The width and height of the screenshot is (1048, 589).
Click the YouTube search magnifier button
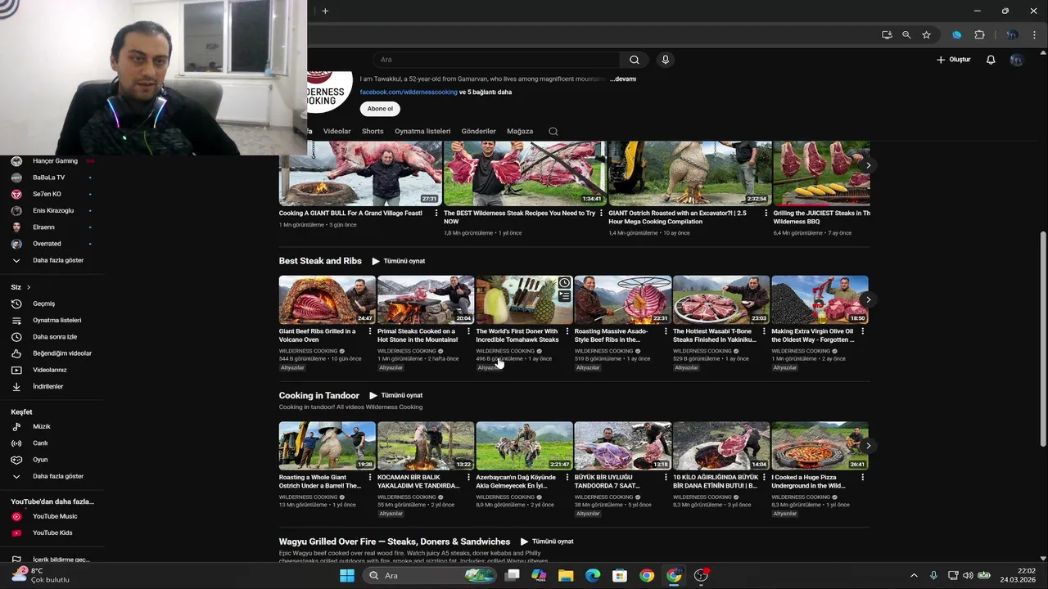point(634,60)
